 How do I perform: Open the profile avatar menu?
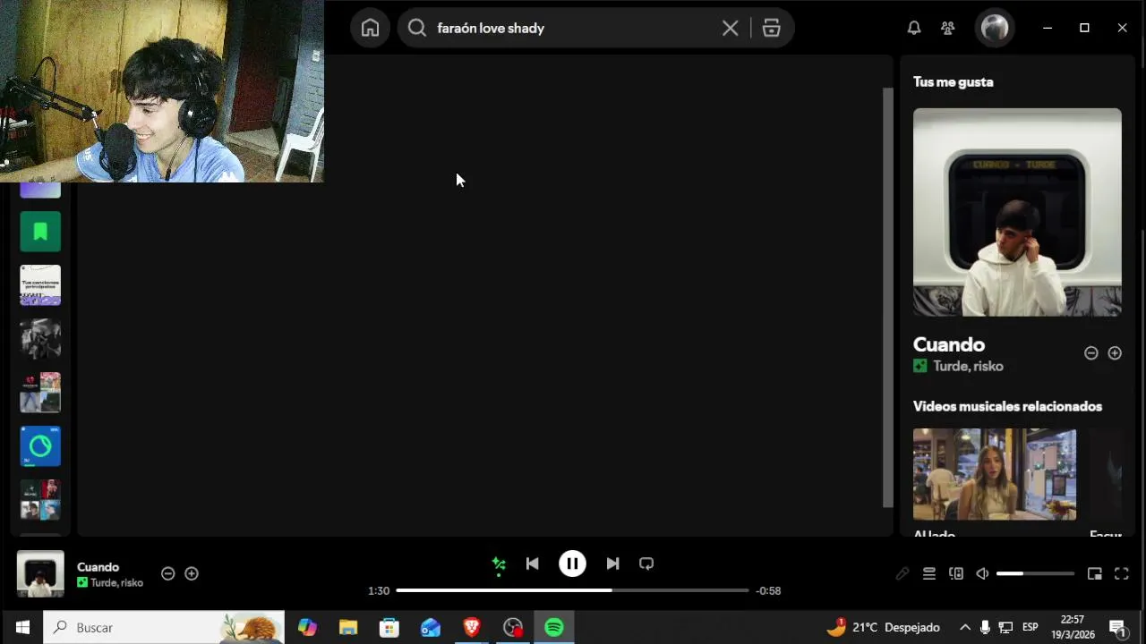click(x=995, y=28)
